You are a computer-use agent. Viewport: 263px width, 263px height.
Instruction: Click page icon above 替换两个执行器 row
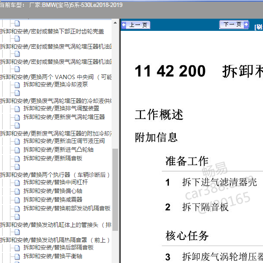[17, 166]
